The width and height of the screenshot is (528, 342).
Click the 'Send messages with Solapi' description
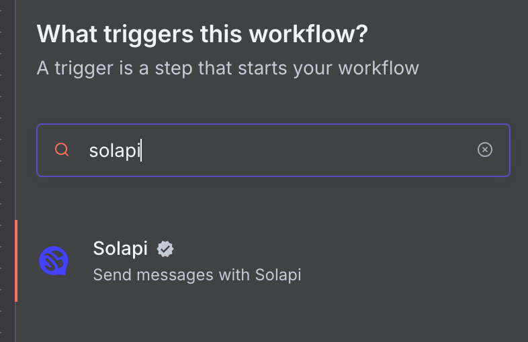pos(197,274)
